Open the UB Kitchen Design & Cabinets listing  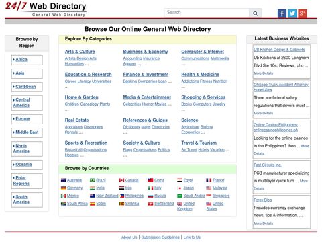(279, 50)
